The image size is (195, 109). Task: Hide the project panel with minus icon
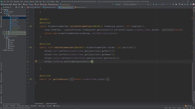point(25,7)
